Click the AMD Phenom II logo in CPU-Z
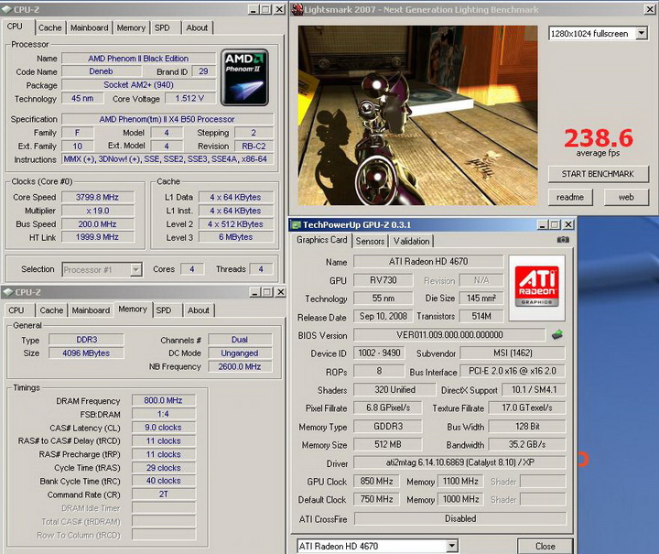The width and height of the screenshot is (659, 554). click(244, 77)
